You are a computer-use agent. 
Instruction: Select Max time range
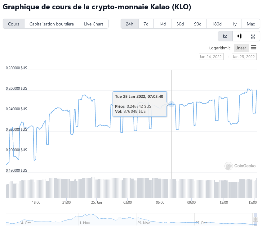point(251,24)
